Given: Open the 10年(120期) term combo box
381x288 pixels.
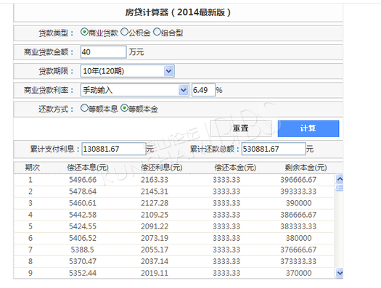Looking at the screenshot, I should 128,71.
